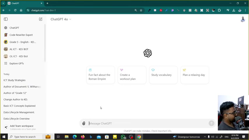Open OL ICT - KDJ Bot
The width and height of the screenshot is (249, 140).
(x=23, y=56)
